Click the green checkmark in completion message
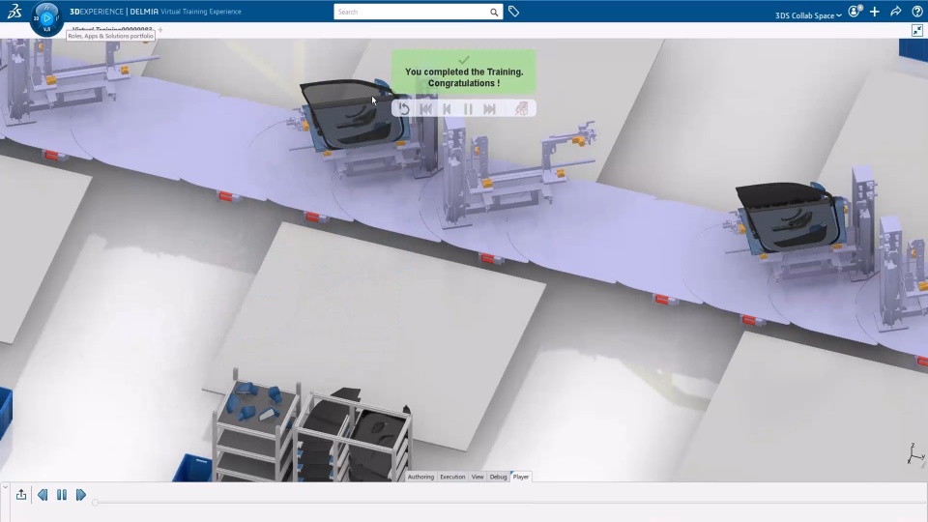928x522 pixels. tap(464, 60)
